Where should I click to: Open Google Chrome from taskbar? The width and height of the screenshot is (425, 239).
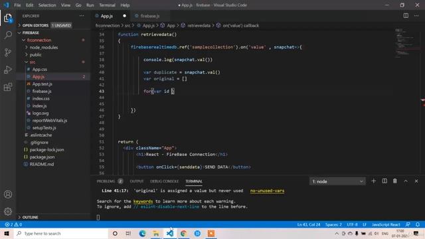point(183,233)
